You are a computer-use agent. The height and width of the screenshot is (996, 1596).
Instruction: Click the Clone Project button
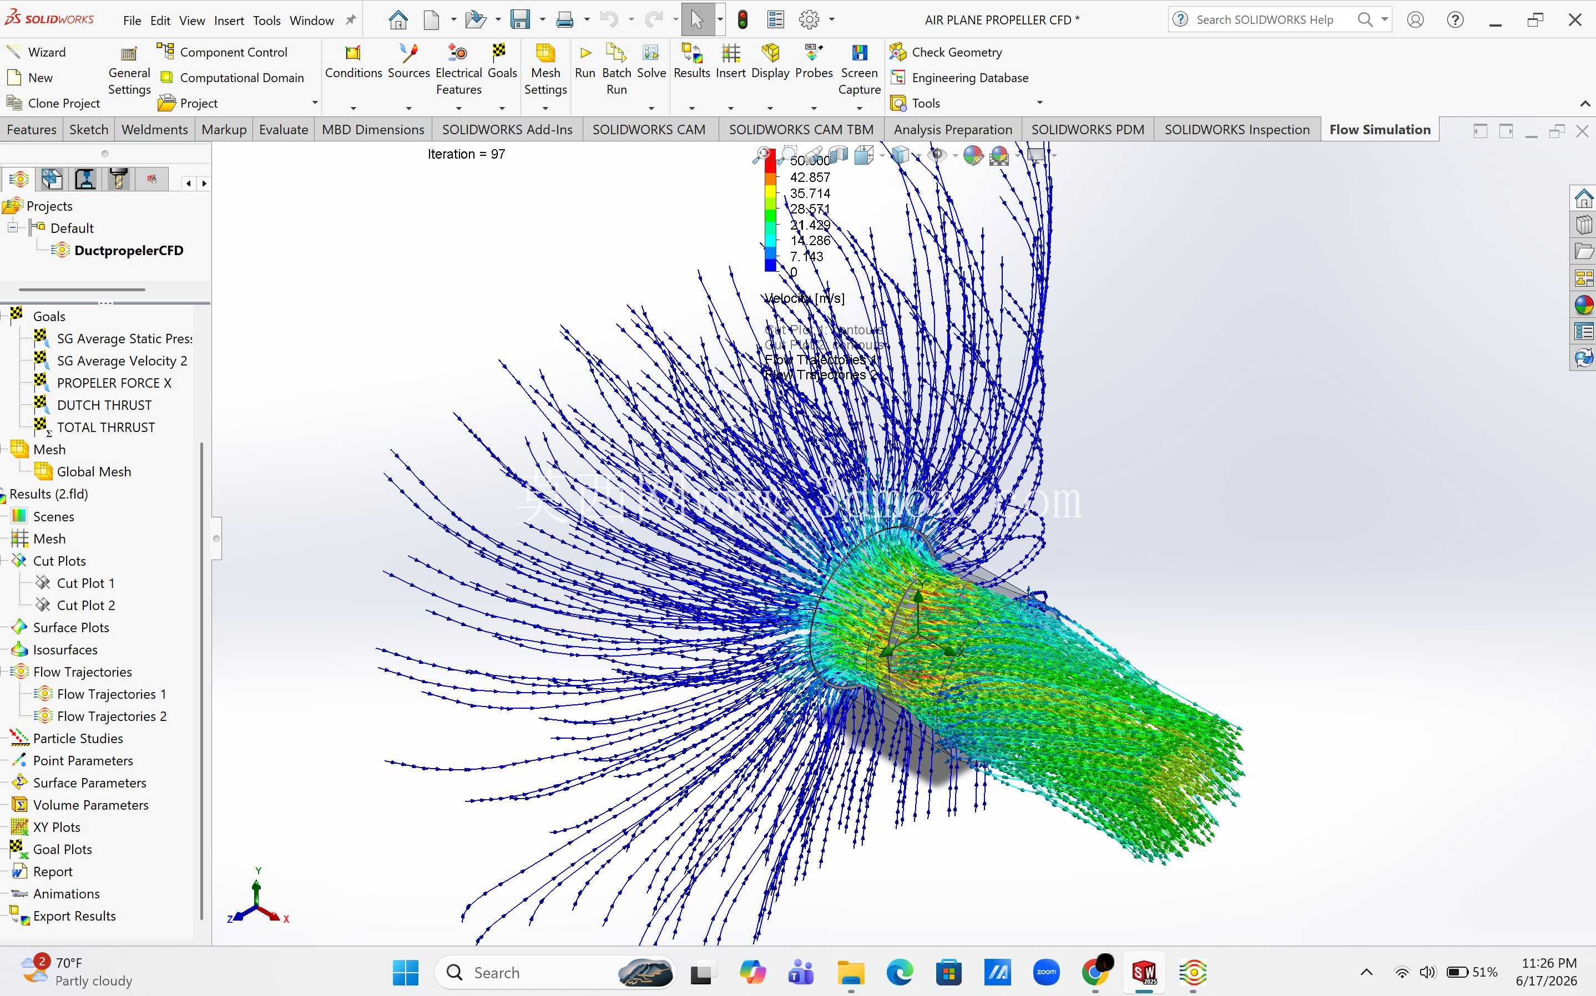[53, 103]
